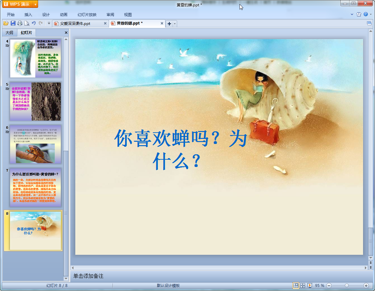The height and width of the screenshot is (291, 375).
Task: Select slide 4 thumbnail
Action: (35, 58)
